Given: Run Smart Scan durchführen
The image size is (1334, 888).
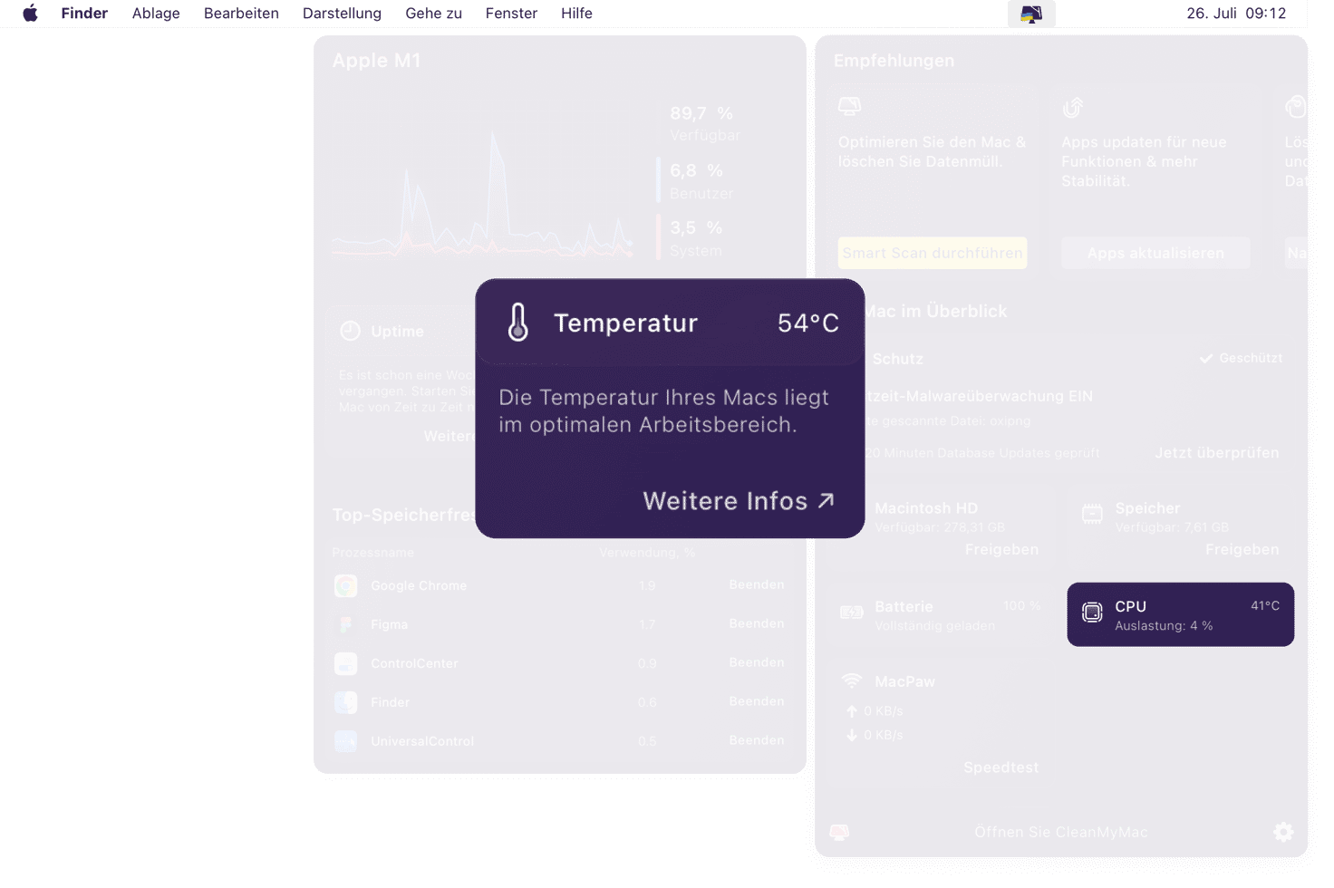Looking at the screenshot, I should (933, 253).
